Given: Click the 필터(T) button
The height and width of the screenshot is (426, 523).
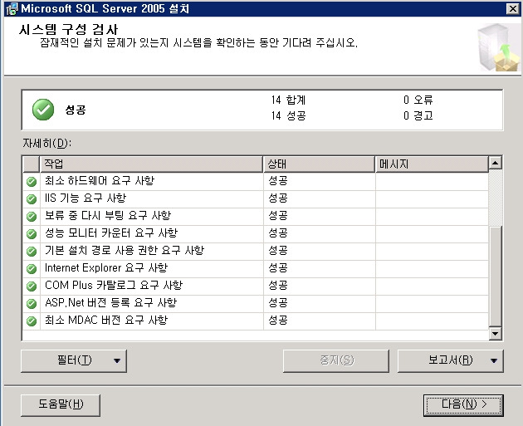Looking at the screenshot, I should (x=74, y=360).
